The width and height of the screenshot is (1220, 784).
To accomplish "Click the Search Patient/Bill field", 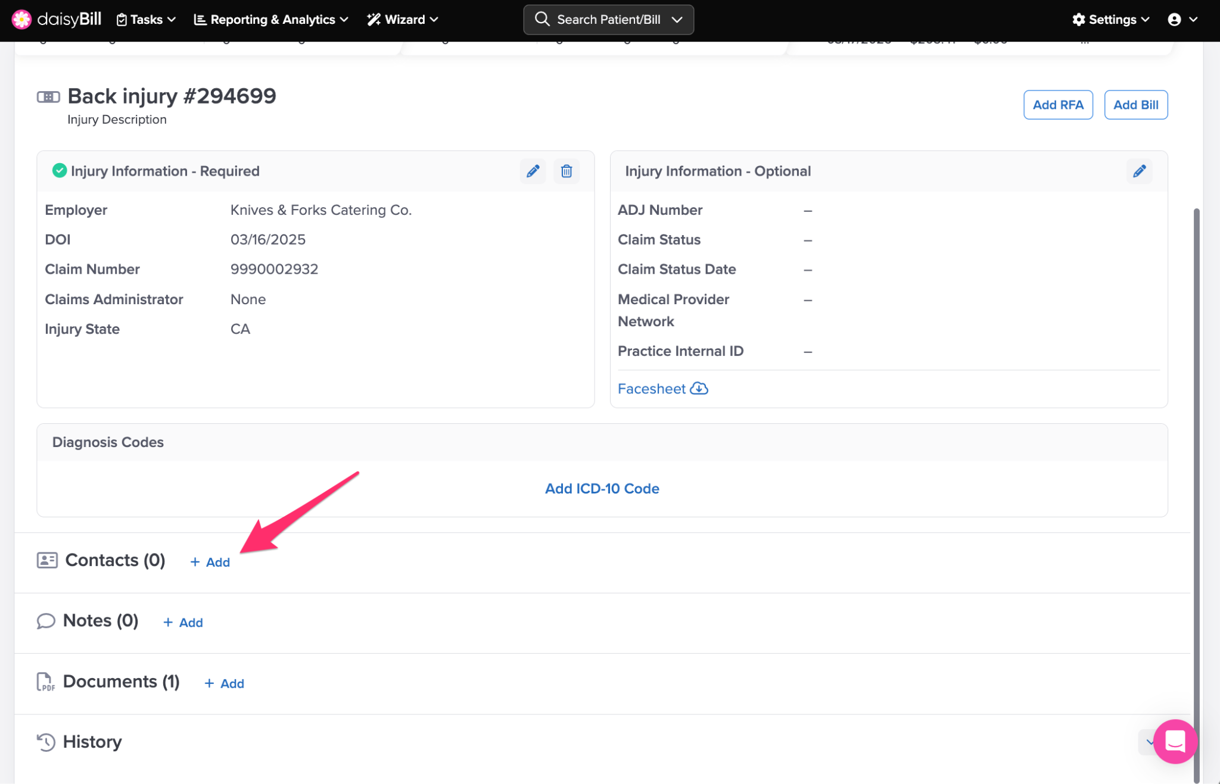I will click(608, 20).
